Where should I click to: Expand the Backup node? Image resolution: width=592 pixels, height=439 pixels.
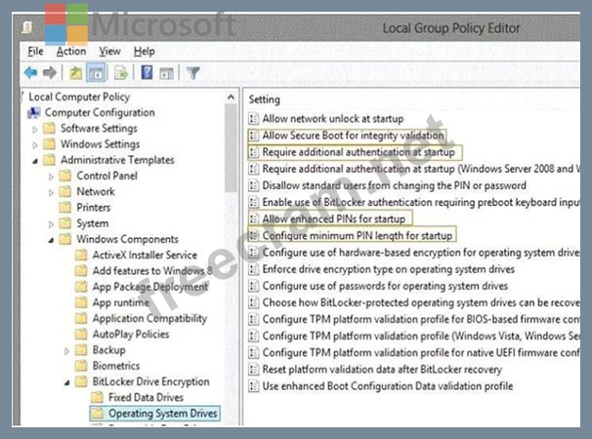[x=66, y=351]
